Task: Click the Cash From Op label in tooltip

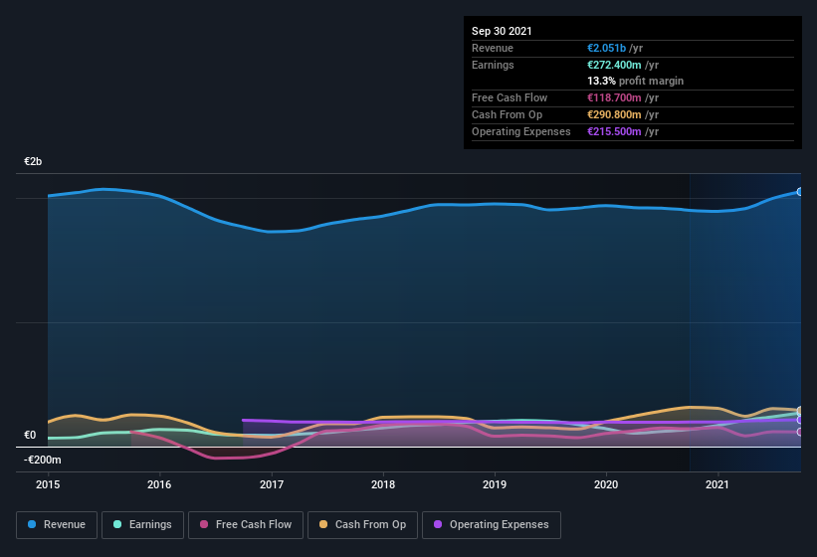Action: click(507, 114)
